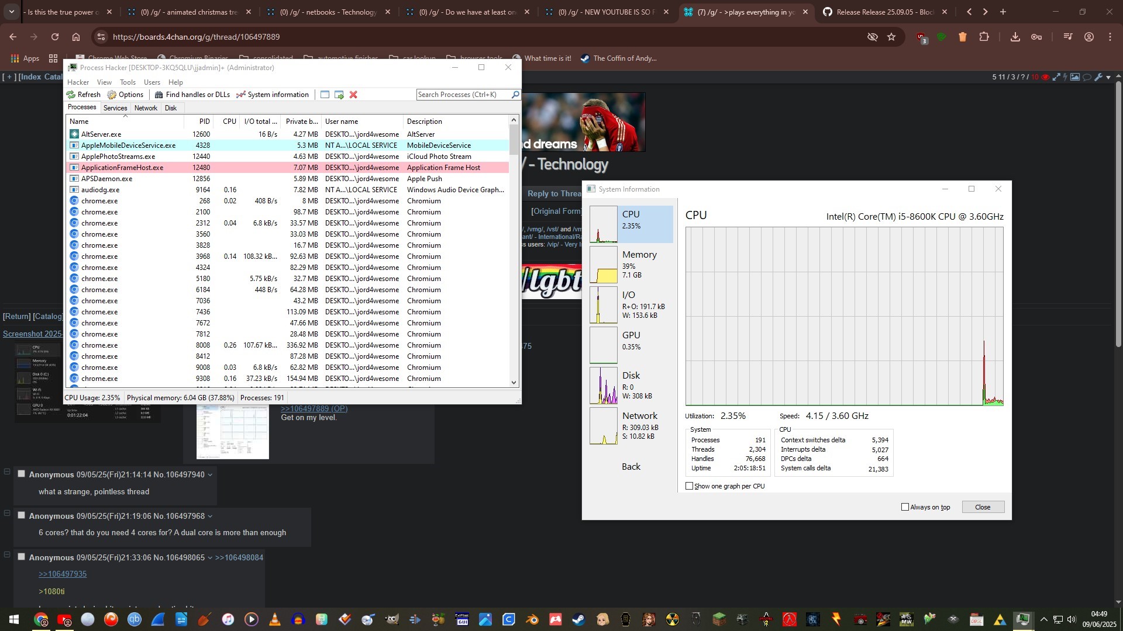This screenshot has height=631, width=1123.
Task: Open the media control music icon
Action: (1067, 37)
